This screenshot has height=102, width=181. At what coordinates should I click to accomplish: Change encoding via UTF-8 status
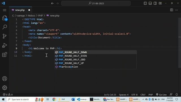(x=134, y=95)
